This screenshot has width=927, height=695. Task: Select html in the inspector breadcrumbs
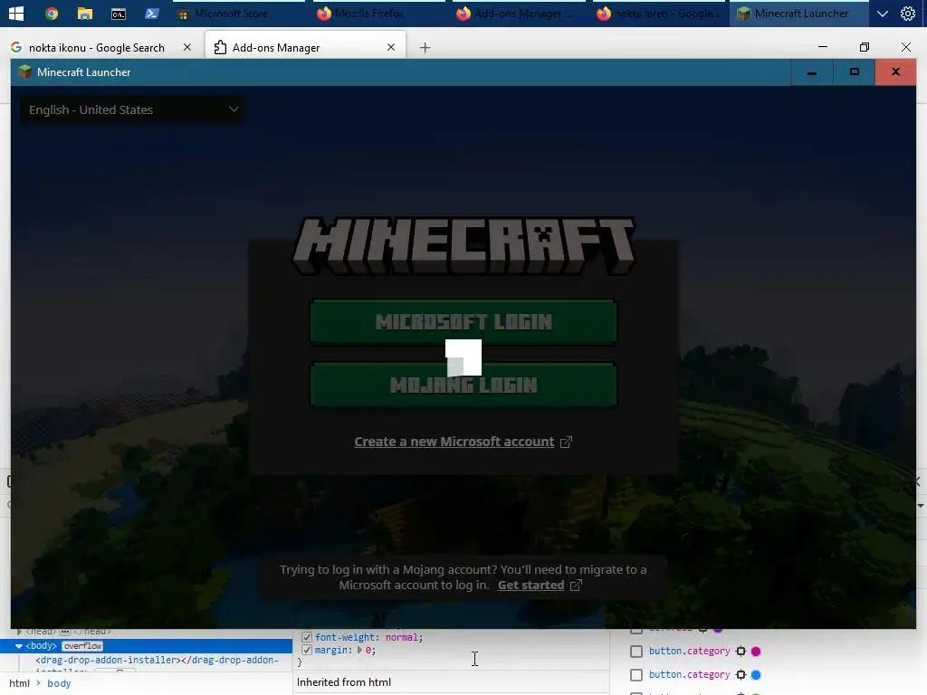tap(20, 683)
